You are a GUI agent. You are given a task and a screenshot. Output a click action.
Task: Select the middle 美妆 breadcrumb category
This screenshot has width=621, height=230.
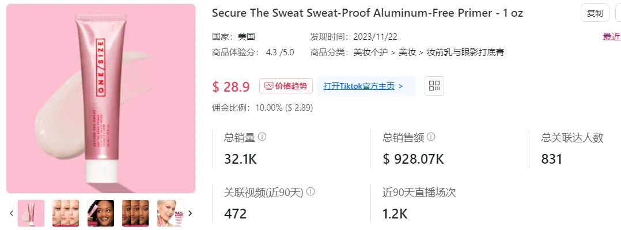click(x=407, y=52)
